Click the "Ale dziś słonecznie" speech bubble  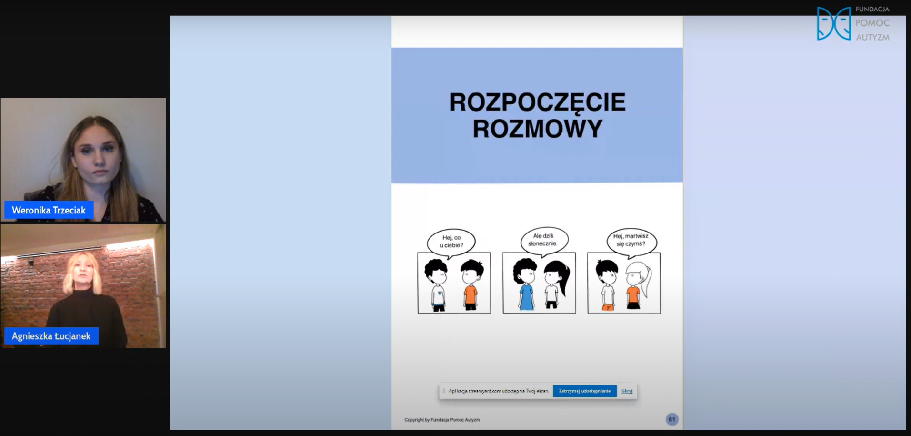(x=543, y=240)
